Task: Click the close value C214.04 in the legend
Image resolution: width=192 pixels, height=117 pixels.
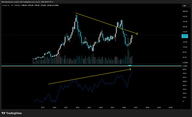Action: pos(43,5)
